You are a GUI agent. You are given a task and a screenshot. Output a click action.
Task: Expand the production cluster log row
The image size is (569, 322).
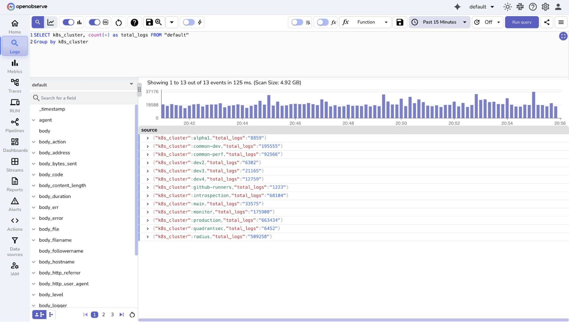(x=147, y=220)
